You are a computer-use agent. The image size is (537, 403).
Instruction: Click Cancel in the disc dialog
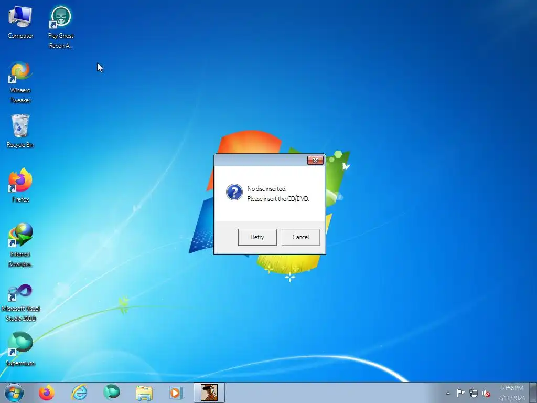300,237
